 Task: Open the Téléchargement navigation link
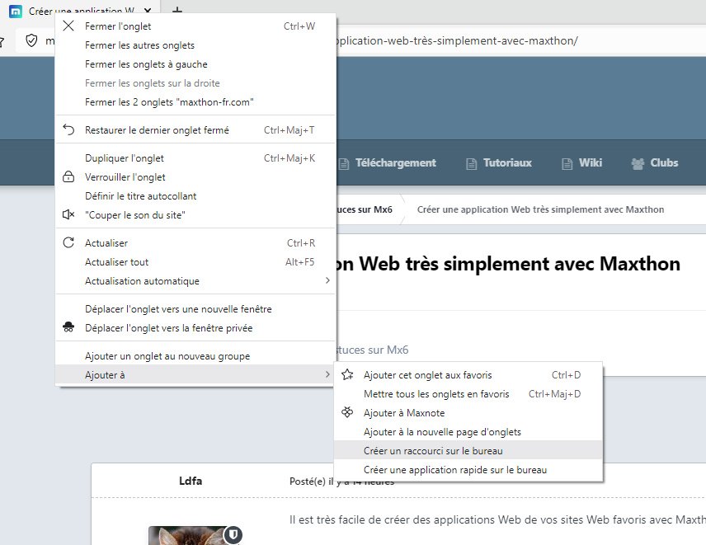pyautogui.click(x=395, y=163)
